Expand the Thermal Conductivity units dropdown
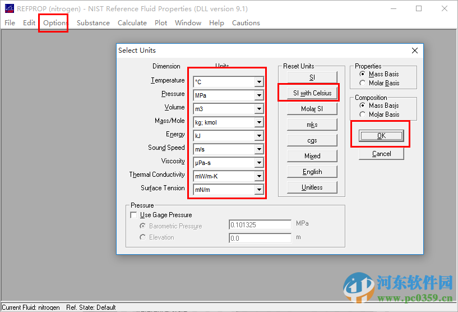The height and width of the screenshot is (312, 458). (x=259, y=176)
